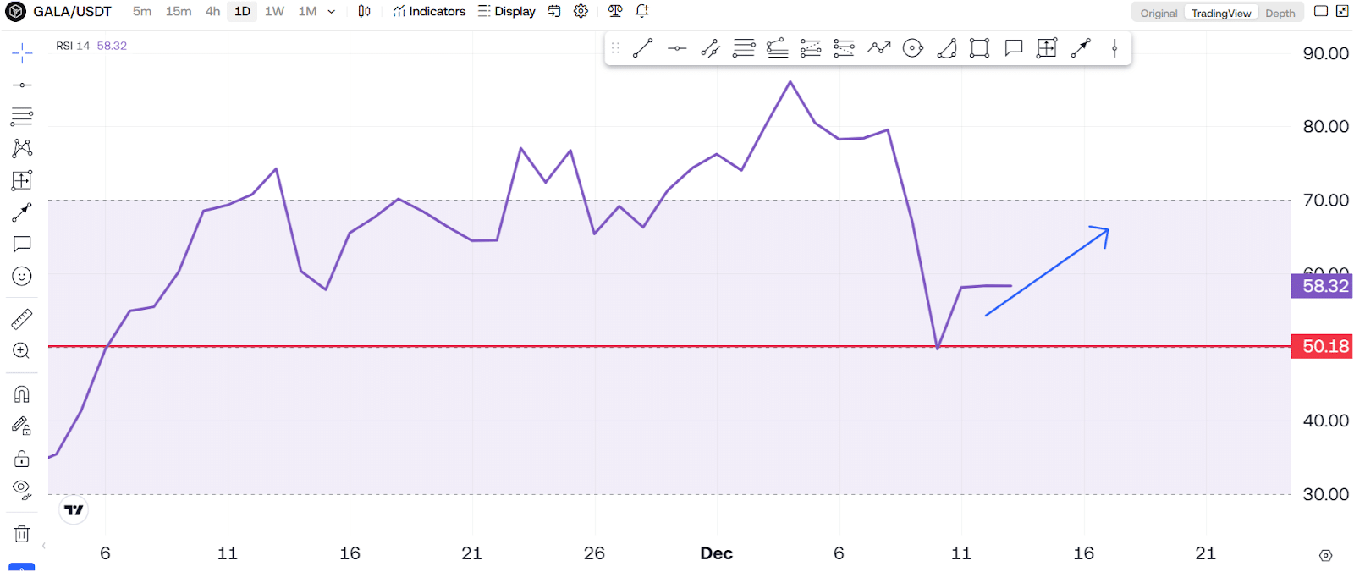Select the trend-based Fib extension tool
The height and width of the screenshot is (572, 1354).
pos(777,48)
